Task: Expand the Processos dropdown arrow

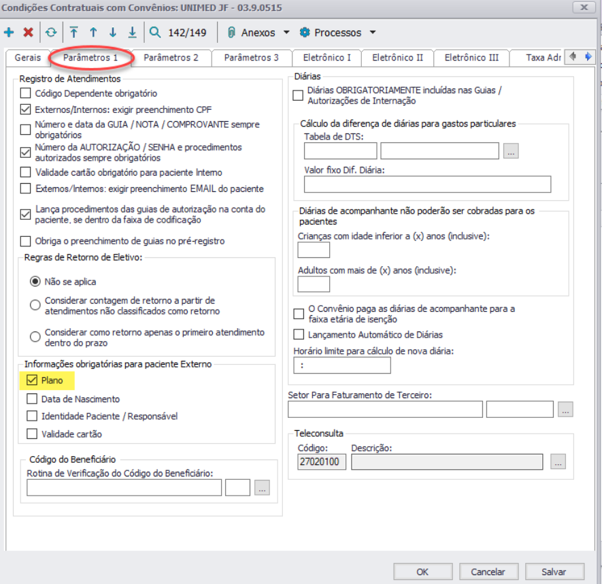Action: pyautogui.click(x=373, y=32)
